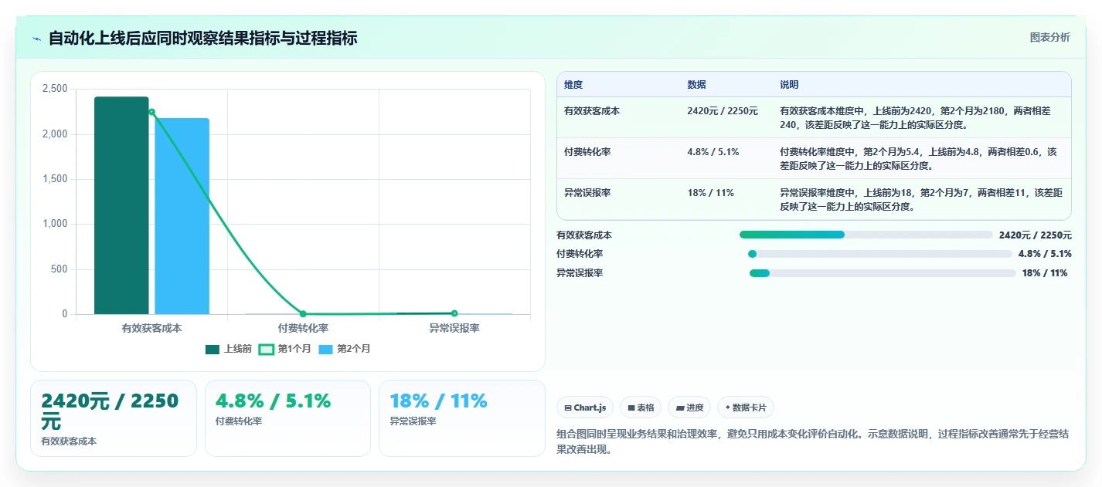This screenshot has height=487, width=1102.
Task: Click the table description mentioning 两者相差240
Action: click(920, 117)
